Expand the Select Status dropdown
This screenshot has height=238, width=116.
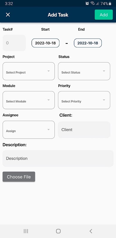click(84, 71)
